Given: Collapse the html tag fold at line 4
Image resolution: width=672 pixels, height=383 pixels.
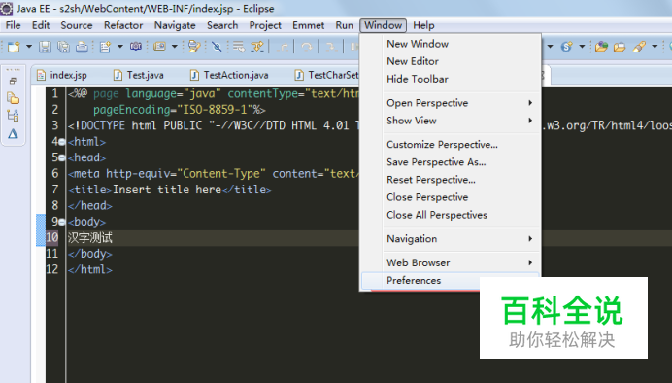Looking at the screenshot, I should pos(62,142).
